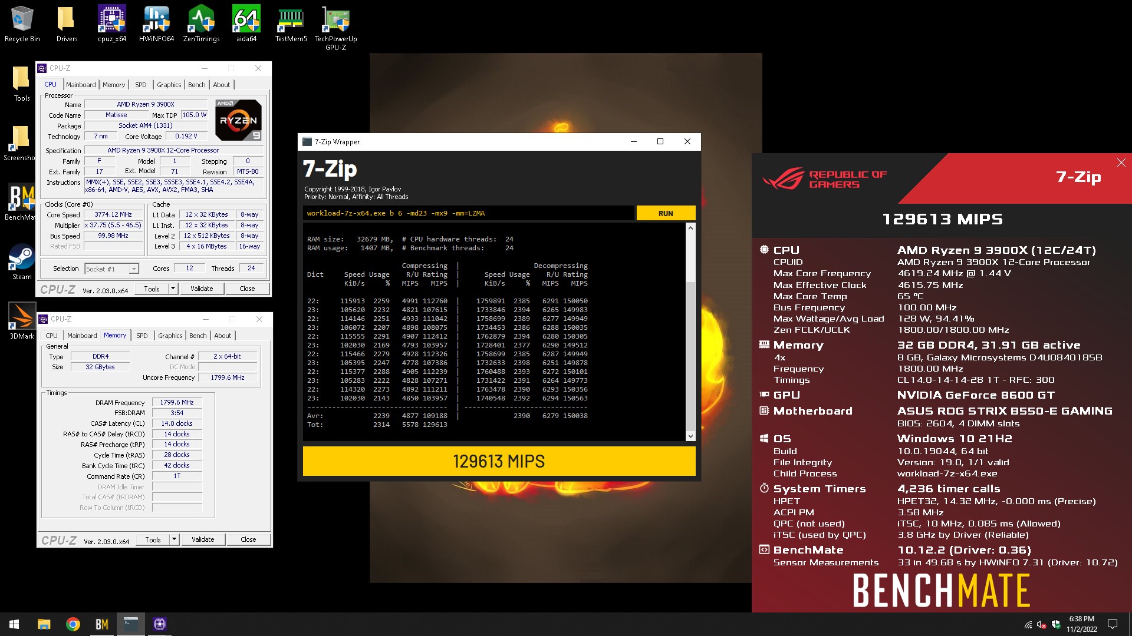Viewport: 1132px width, 636px height.
Task: Close the BenchMate result panel
Action: pos(1121,163)
